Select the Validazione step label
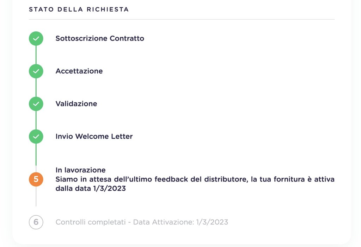Image resolution: width=361 pixels, height=247 pixels. (76, 104)
